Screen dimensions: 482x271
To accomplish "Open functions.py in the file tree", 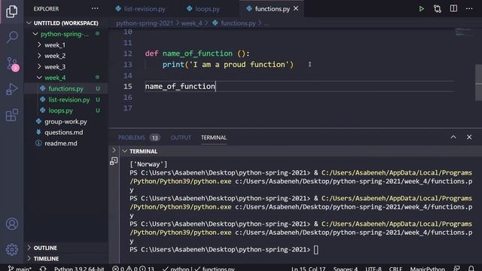I will tap(66, 89).
